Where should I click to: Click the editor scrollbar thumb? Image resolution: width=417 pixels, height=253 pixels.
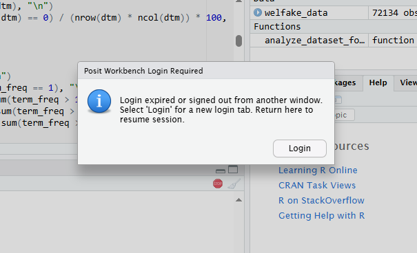coord(238,41)
